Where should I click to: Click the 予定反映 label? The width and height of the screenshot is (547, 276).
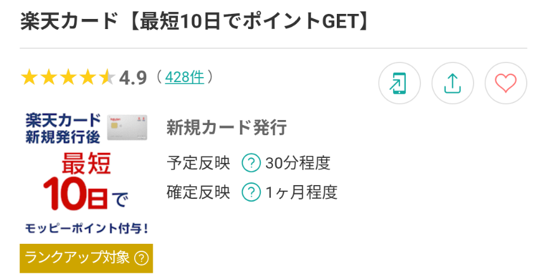198,163
